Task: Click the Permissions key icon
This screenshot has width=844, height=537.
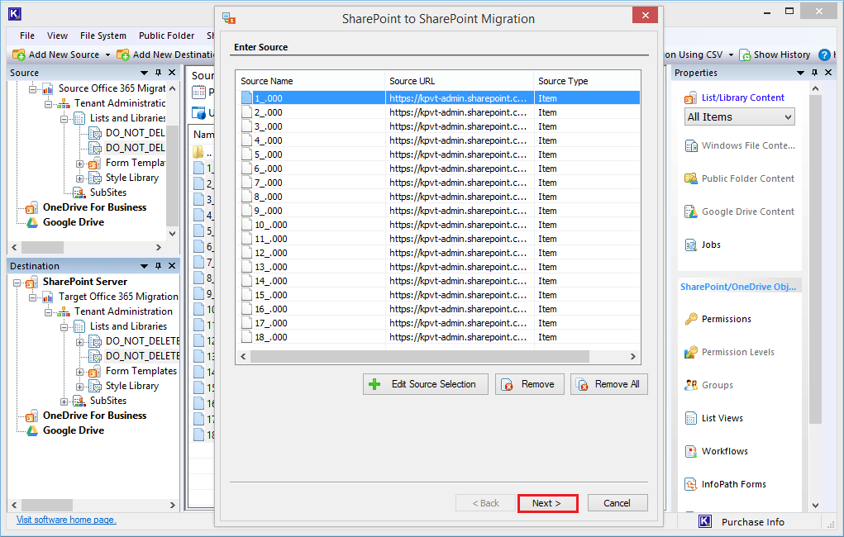Action: 690,319
